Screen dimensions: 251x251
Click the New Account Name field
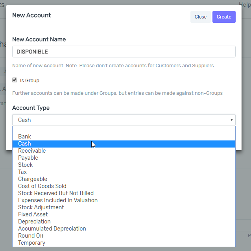click(x=124, y=52)
